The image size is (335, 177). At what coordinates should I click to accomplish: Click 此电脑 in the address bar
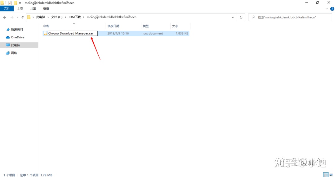click(x=41, y=17)
